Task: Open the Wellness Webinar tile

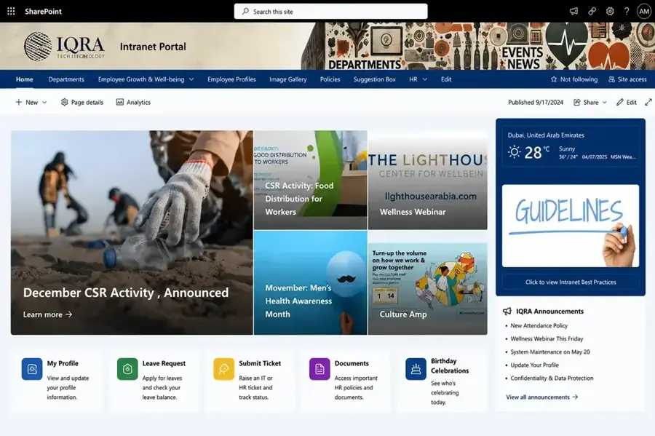Action: [x=428, y=180]
